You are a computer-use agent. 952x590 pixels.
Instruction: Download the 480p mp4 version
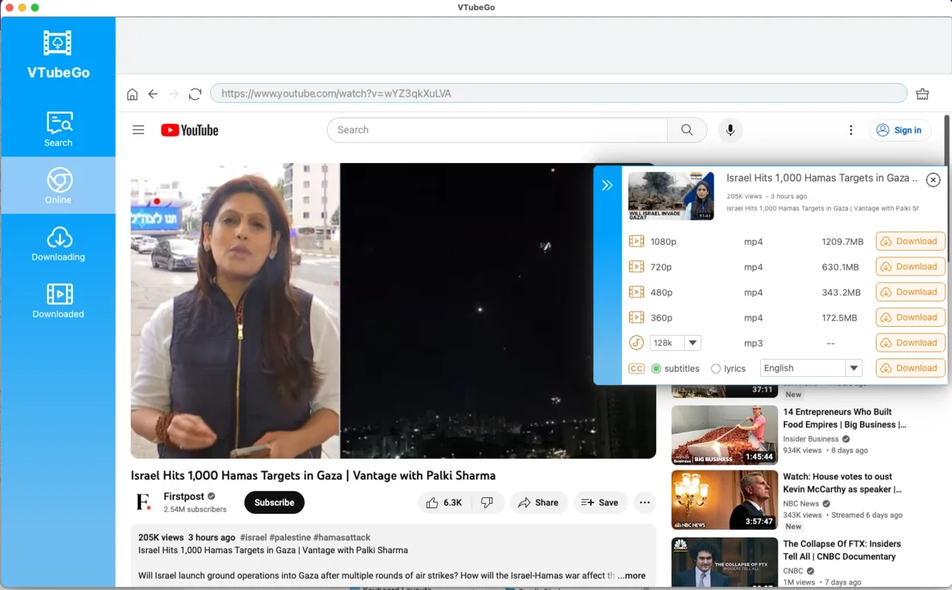pyautogui.click(x=911, y=292)
